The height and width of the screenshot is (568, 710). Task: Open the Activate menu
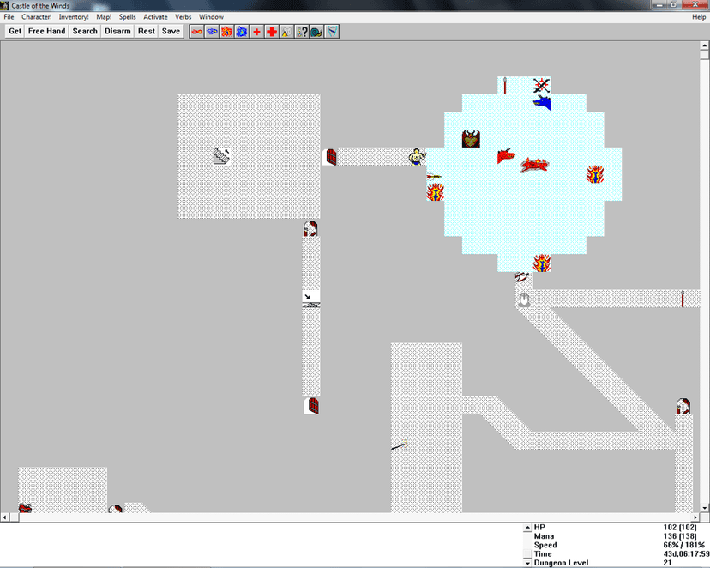155,17
